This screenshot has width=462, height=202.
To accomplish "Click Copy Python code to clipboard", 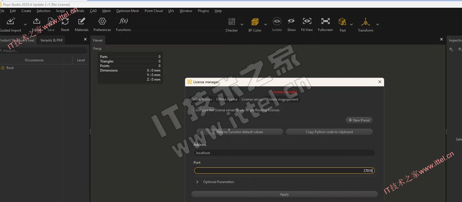I will tap(329, 132).
